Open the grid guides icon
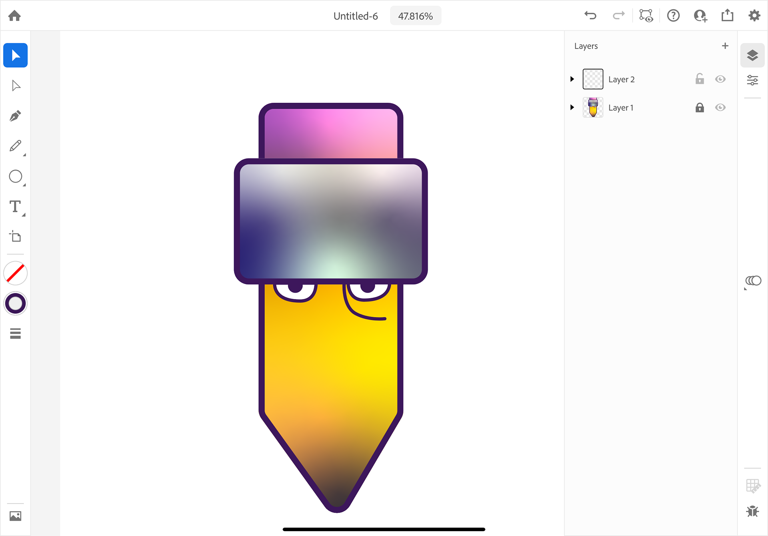The image size is (768, 536). 753,486
